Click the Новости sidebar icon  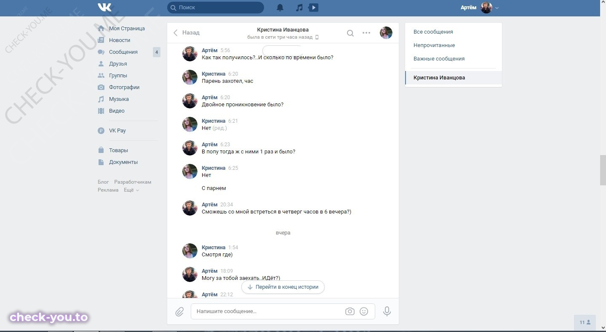[x=101, y=40]
